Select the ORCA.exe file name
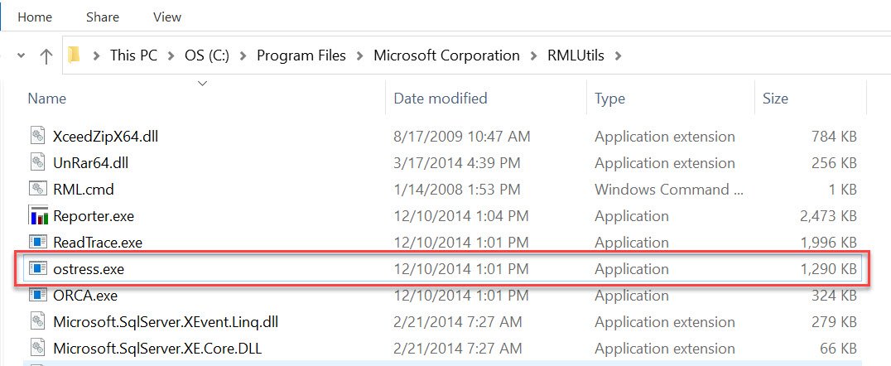891x366 pixels. (x=85, y=296)
